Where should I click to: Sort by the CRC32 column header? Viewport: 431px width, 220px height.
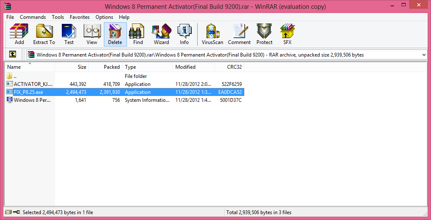click(x=230, y=67)
